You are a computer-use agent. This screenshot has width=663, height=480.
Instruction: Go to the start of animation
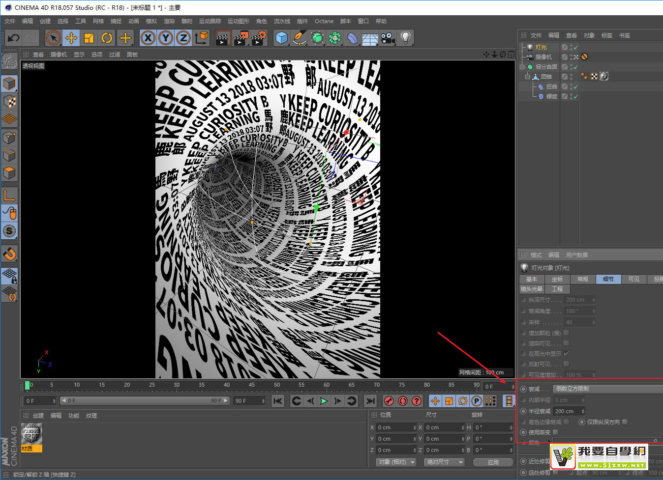coord(278,401)
